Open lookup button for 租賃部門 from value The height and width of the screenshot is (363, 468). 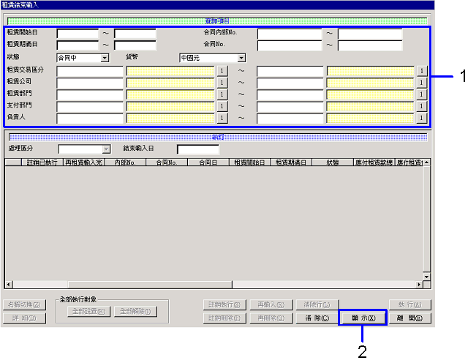click(222, 94)
